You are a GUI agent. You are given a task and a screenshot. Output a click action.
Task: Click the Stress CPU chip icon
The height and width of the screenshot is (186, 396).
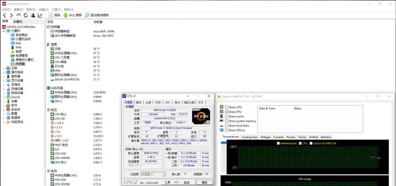coord(222,107)
